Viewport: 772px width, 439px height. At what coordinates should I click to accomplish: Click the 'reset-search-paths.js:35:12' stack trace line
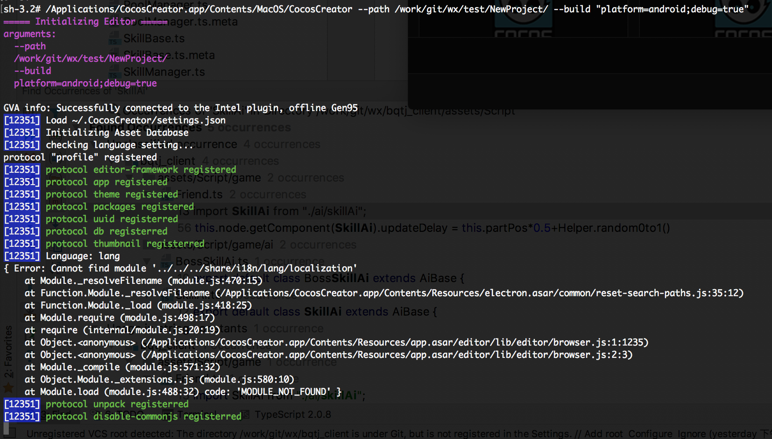384,293
